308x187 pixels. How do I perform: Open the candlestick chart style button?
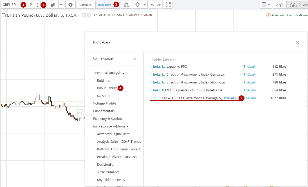pyautogui.click(x=53, y=5)
